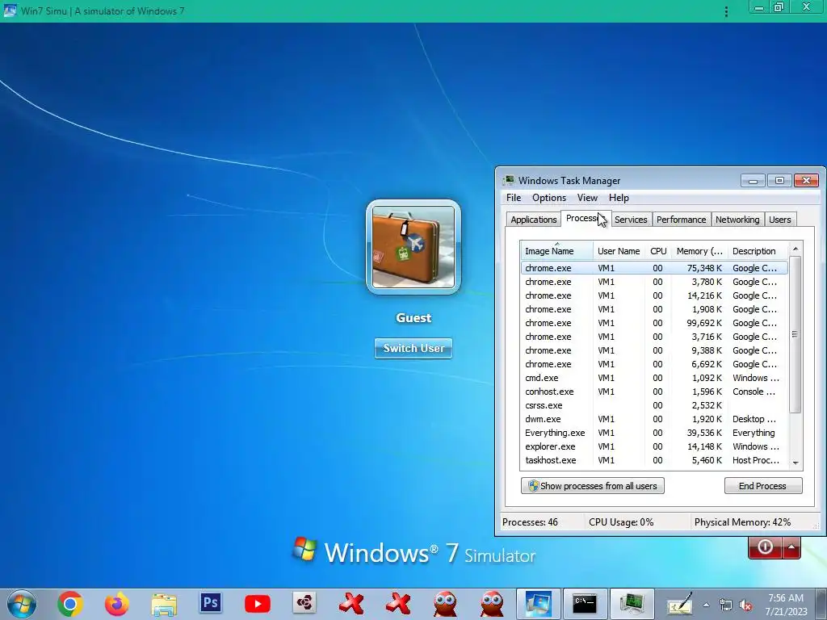Open the network tray icon
Image resolution: width=827 pixels, height=620 pixels.
pyautogui.click(x=726, y=605)
